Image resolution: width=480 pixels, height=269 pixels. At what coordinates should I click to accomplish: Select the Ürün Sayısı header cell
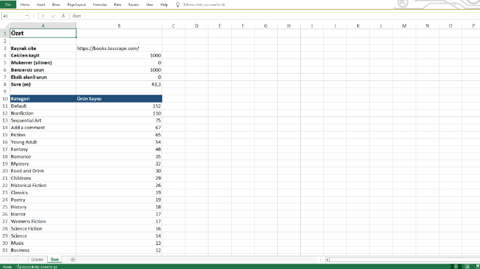[x=119, y=99]
